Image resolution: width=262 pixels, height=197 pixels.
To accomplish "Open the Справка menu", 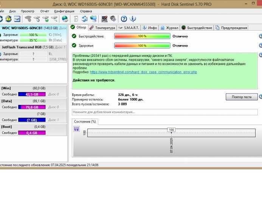I will click(86, 11).
